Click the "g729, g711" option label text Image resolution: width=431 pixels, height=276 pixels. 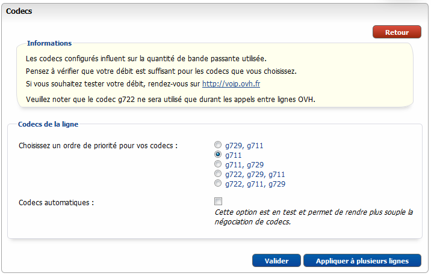click(244, 145)
